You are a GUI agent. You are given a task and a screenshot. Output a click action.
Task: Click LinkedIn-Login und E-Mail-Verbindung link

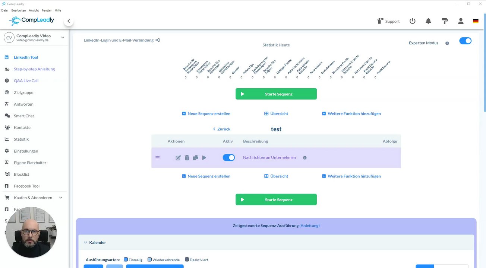click(119, 40)
